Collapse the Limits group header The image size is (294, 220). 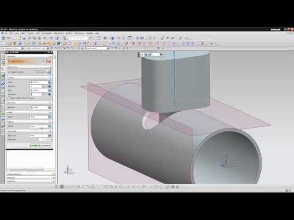coord(29,78)
